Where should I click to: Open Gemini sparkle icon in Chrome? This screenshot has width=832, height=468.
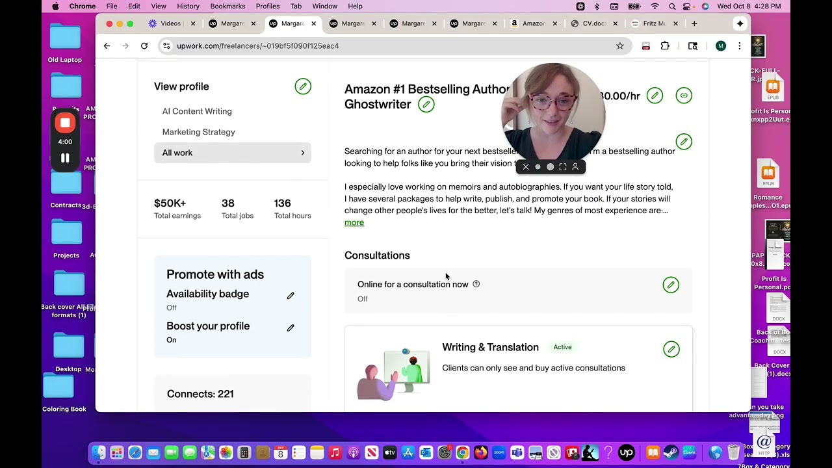740,23
